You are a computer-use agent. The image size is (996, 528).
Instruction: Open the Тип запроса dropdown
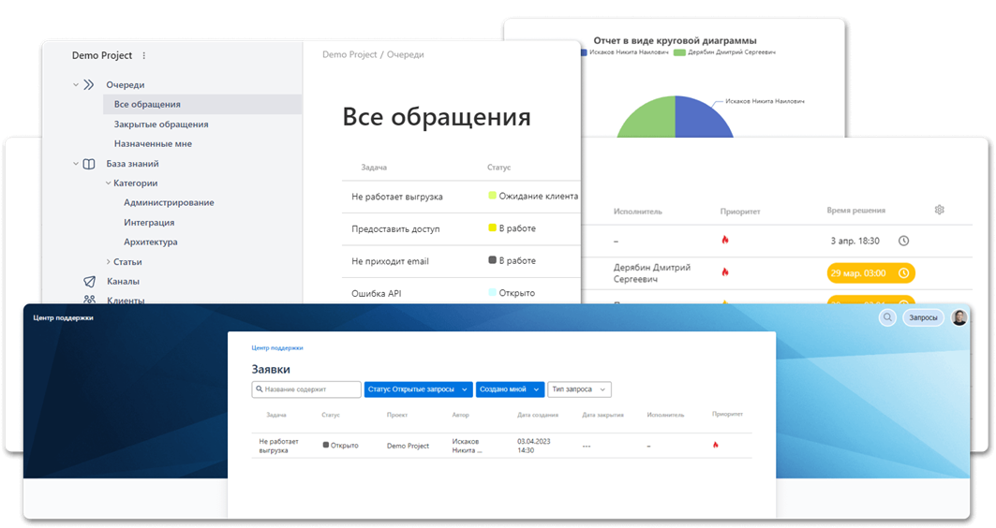click(x=579, y=389)
